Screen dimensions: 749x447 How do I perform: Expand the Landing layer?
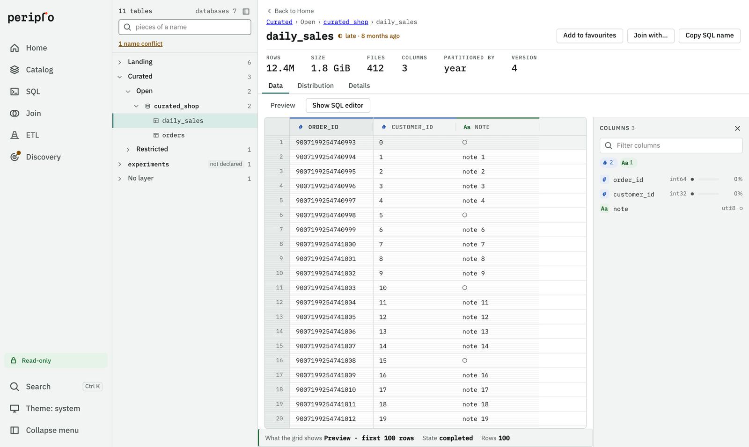pos(120,62)
